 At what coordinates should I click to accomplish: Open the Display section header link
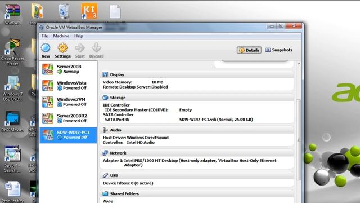tap(117, 74)
